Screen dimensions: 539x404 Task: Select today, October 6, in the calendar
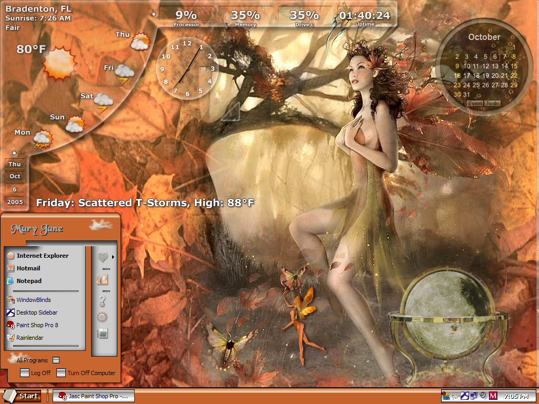[x=495, y=57]
